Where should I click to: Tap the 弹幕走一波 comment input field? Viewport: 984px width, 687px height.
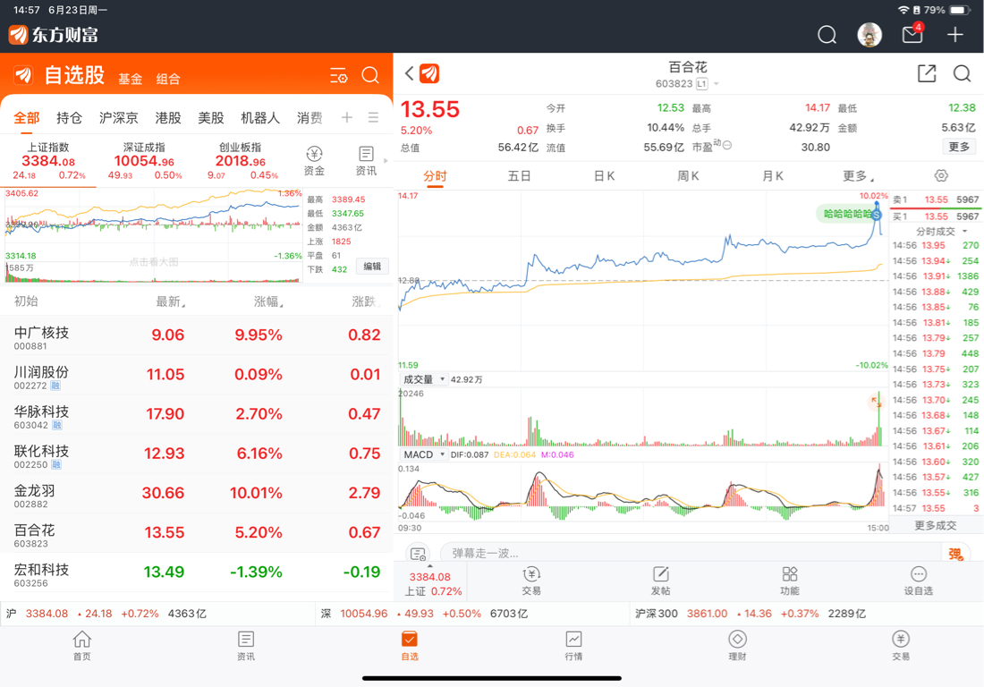[691, 554]
